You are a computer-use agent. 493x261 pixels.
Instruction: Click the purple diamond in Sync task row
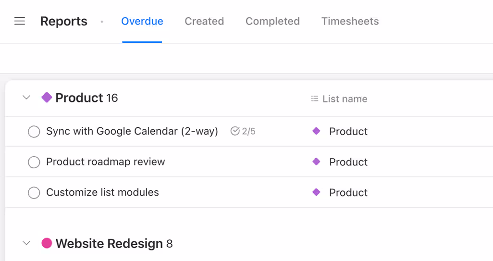tap(316, 131)
